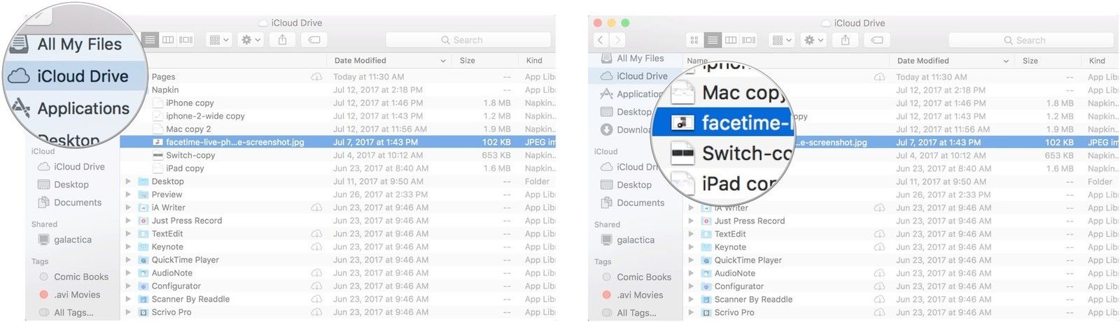Go forward using right window Forward arrow

617,41
